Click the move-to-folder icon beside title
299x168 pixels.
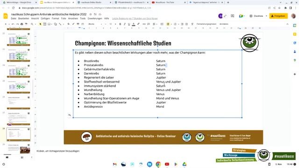click(95, 14)
